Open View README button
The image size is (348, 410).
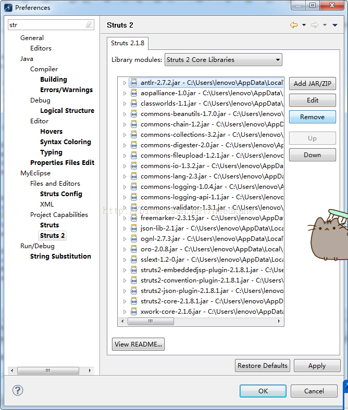coord(138,344)
